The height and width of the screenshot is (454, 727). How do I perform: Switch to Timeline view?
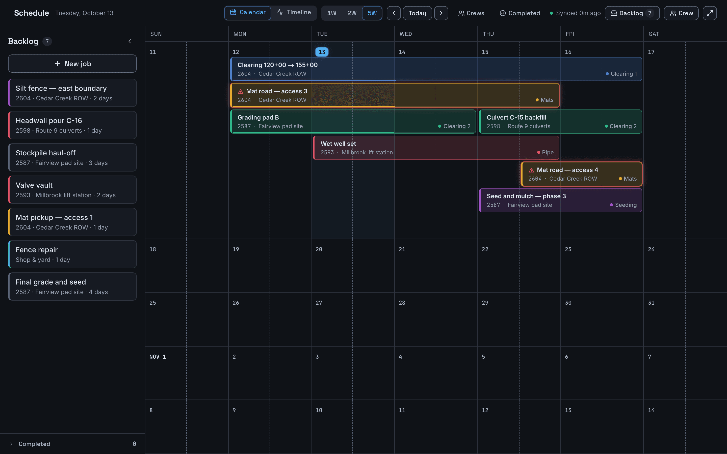point(294,13)
